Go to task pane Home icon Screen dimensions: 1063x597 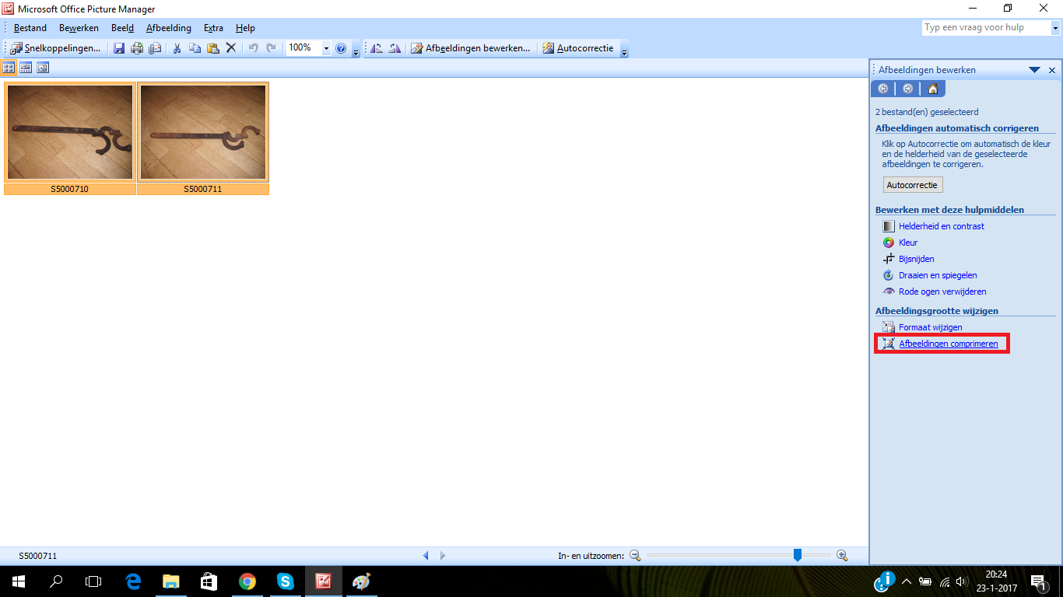tap(932, 89)
